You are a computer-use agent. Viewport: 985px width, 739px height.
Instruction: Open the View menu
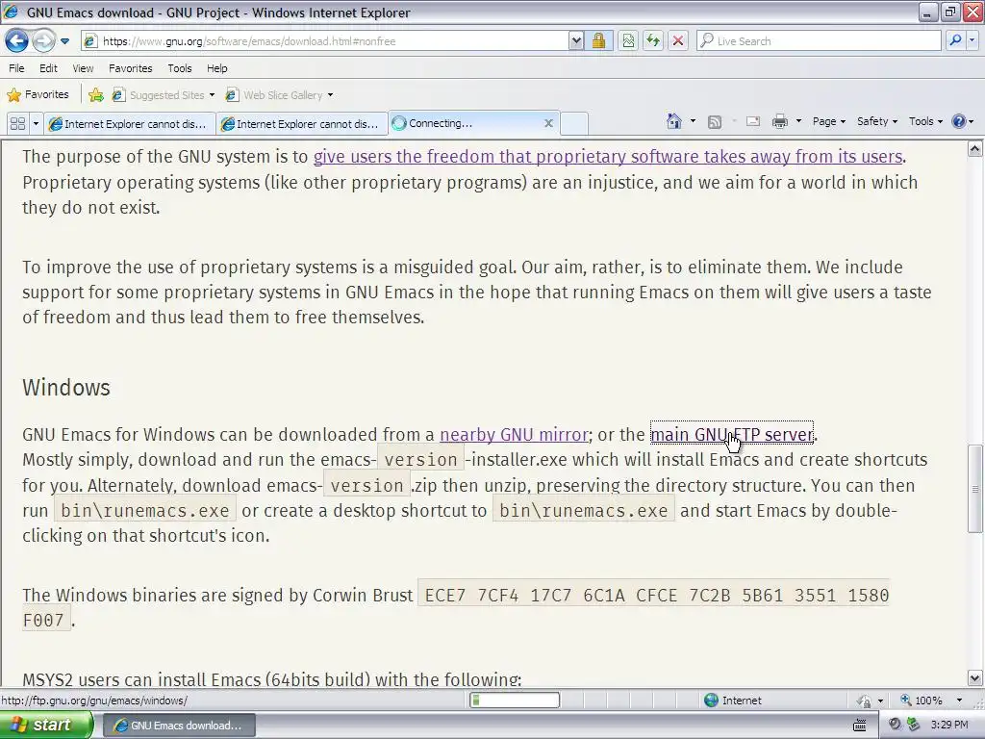[83, 68]
